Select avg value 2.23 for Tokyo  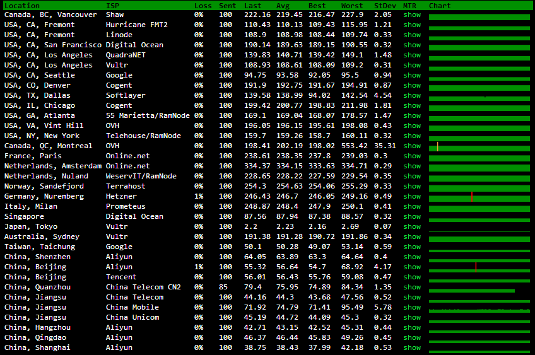pyautogui.click(x=285, y=227)
